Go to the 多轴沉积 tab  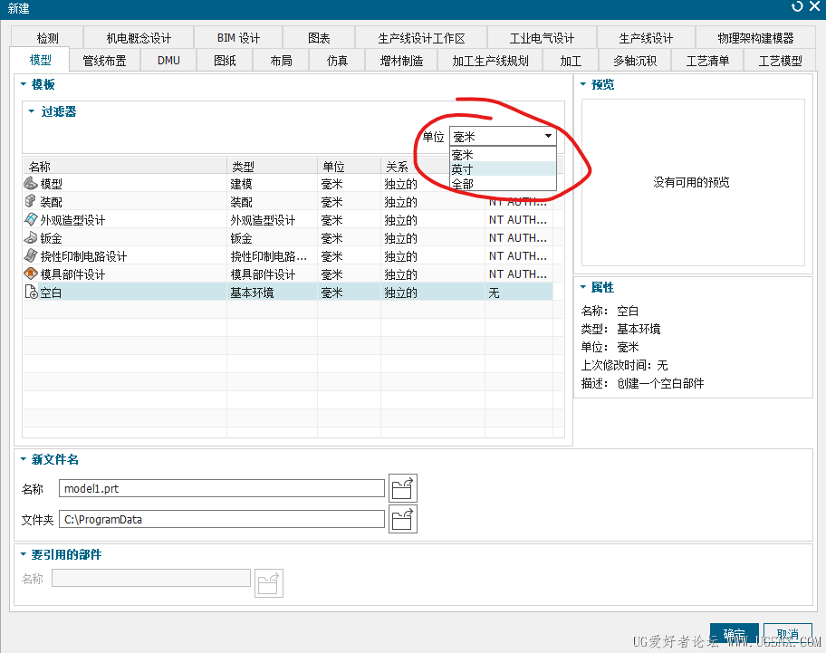pos(635,61)
